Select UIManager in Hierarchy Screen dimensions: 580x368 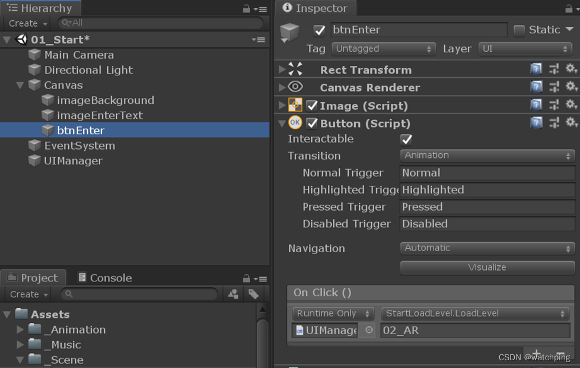tap(73, 161)
